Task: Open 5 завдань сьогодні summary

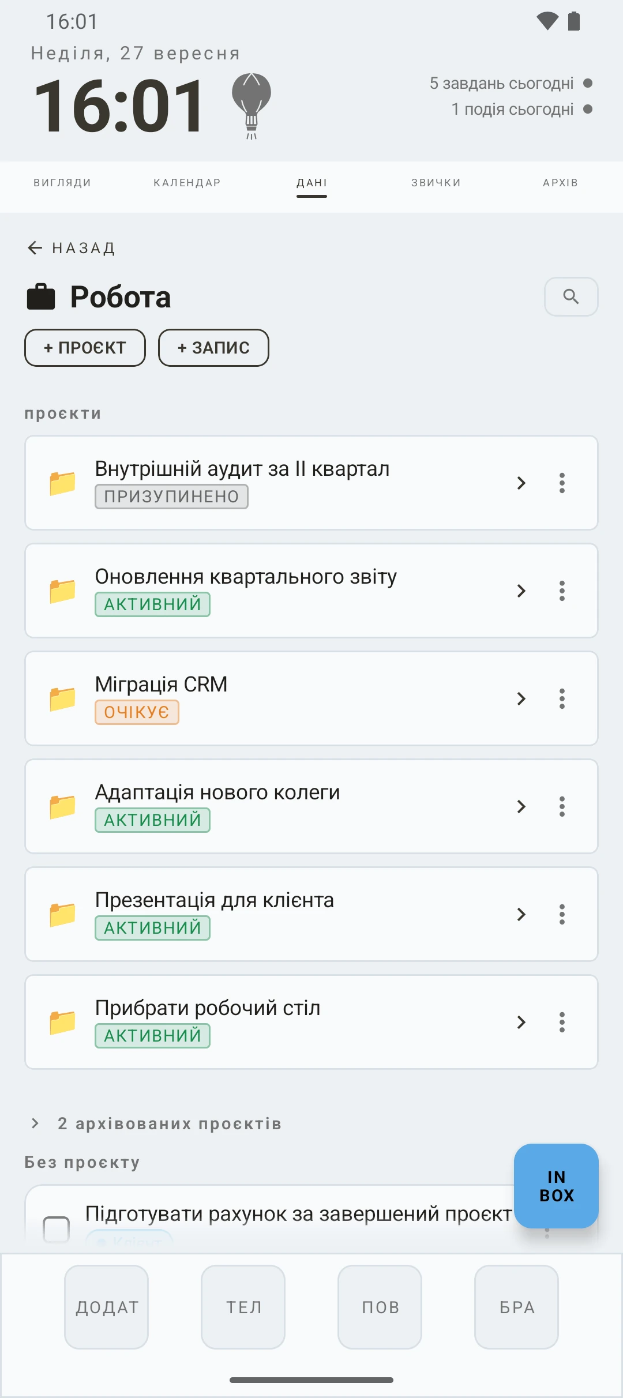Action: (x=511, y=84)
